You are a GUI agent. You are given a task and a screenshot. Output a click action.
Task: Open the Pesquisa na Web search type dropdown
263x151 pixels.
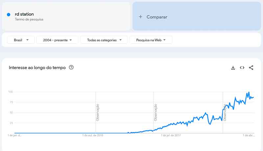(151, 40)
